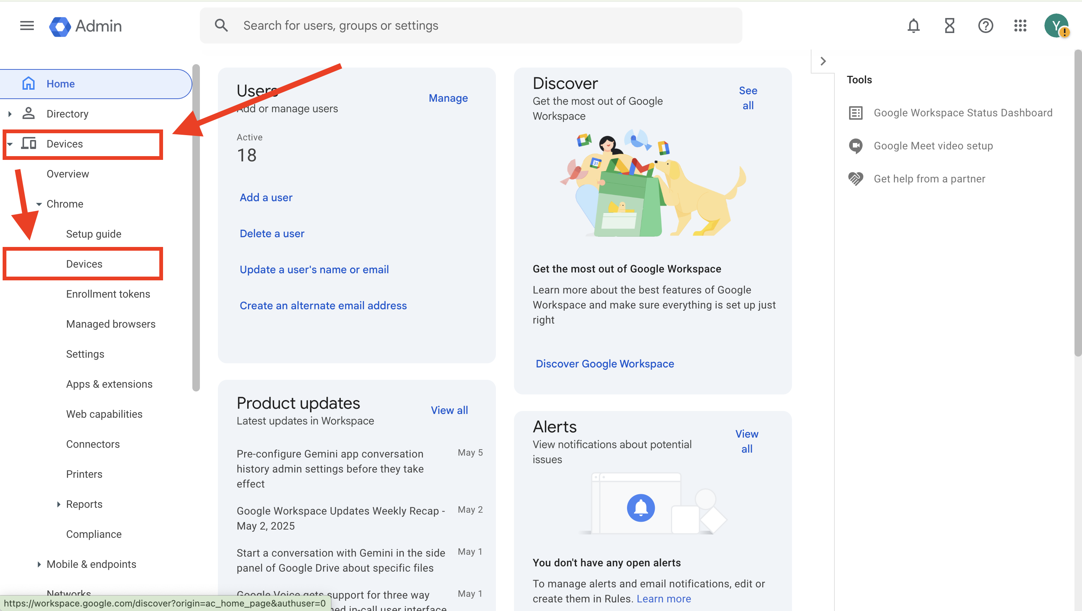Open the tasks hourglass icon
The height and width of the screenshot is (611, 1082).
click(x=949, y=26)
